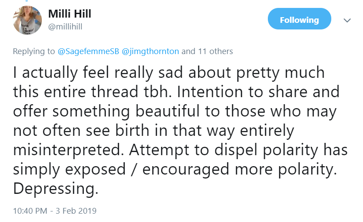Click "I actually feel really sad" text
The image size is (363, 222).
point(89,72)
